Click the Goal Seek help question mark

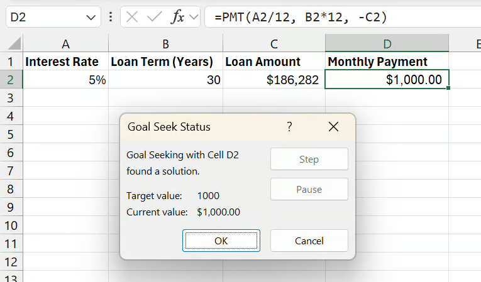(x=289, y=127)
